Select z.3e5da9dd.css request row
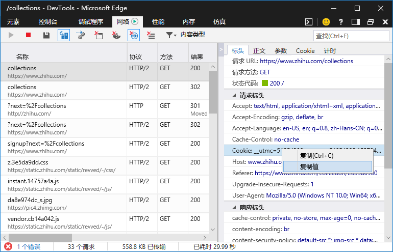 click(105, 166)
